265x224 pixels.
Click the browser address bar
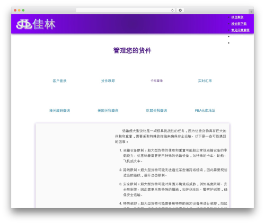click(x=125, y=10)
